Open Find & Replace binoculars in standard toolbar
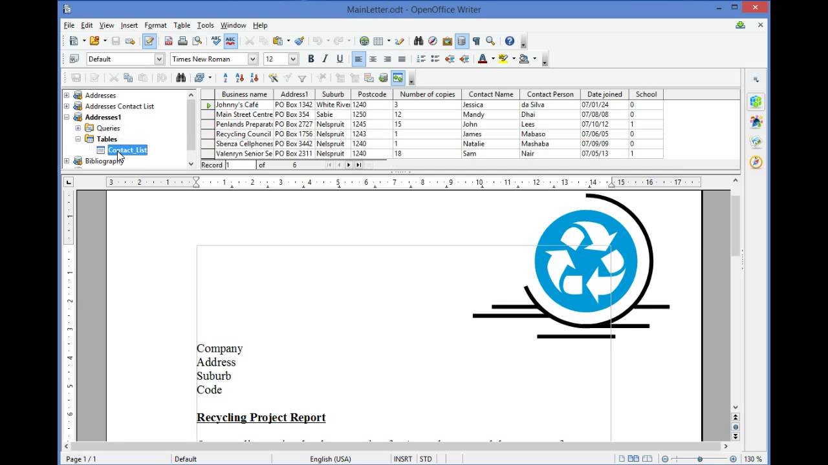The width and height of the screenshot is (828, 465). point(419,41)
